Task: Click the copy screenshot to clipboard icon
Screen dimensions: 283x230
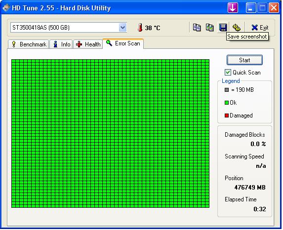Action: pyautogui.click(x=210, y=28)
